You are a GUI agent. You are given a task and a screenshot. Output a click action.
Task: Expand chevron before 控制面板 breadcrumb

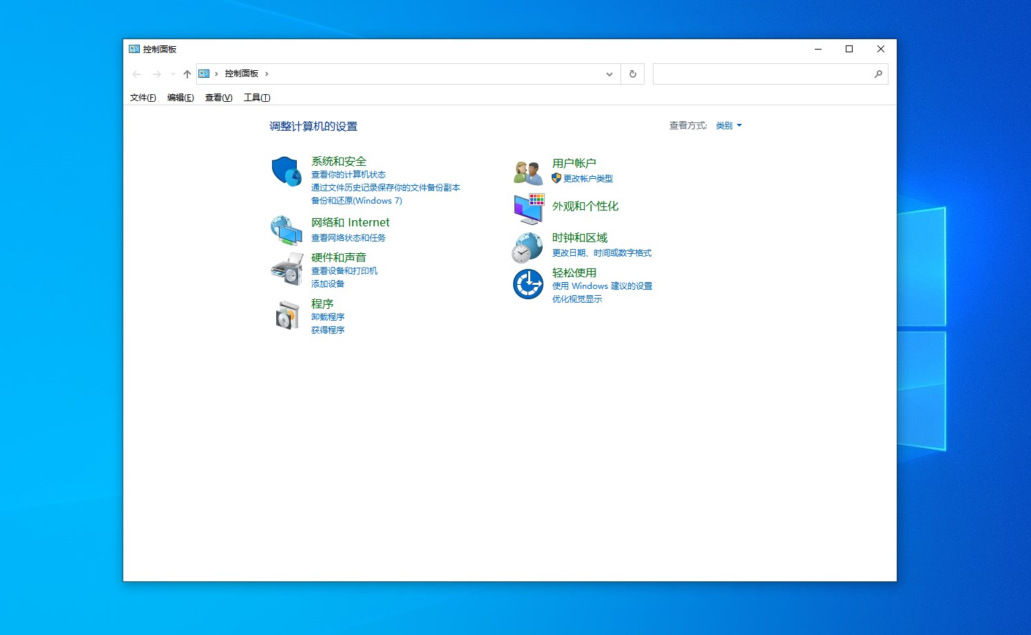[x=216, y=74]
